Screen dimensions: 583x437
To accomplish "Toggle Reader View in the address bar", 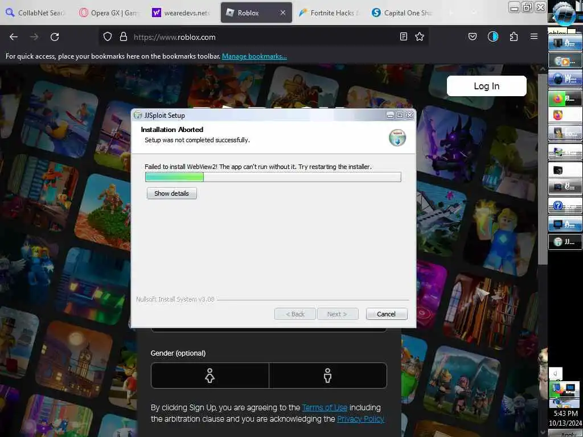I will click(404, 36).
